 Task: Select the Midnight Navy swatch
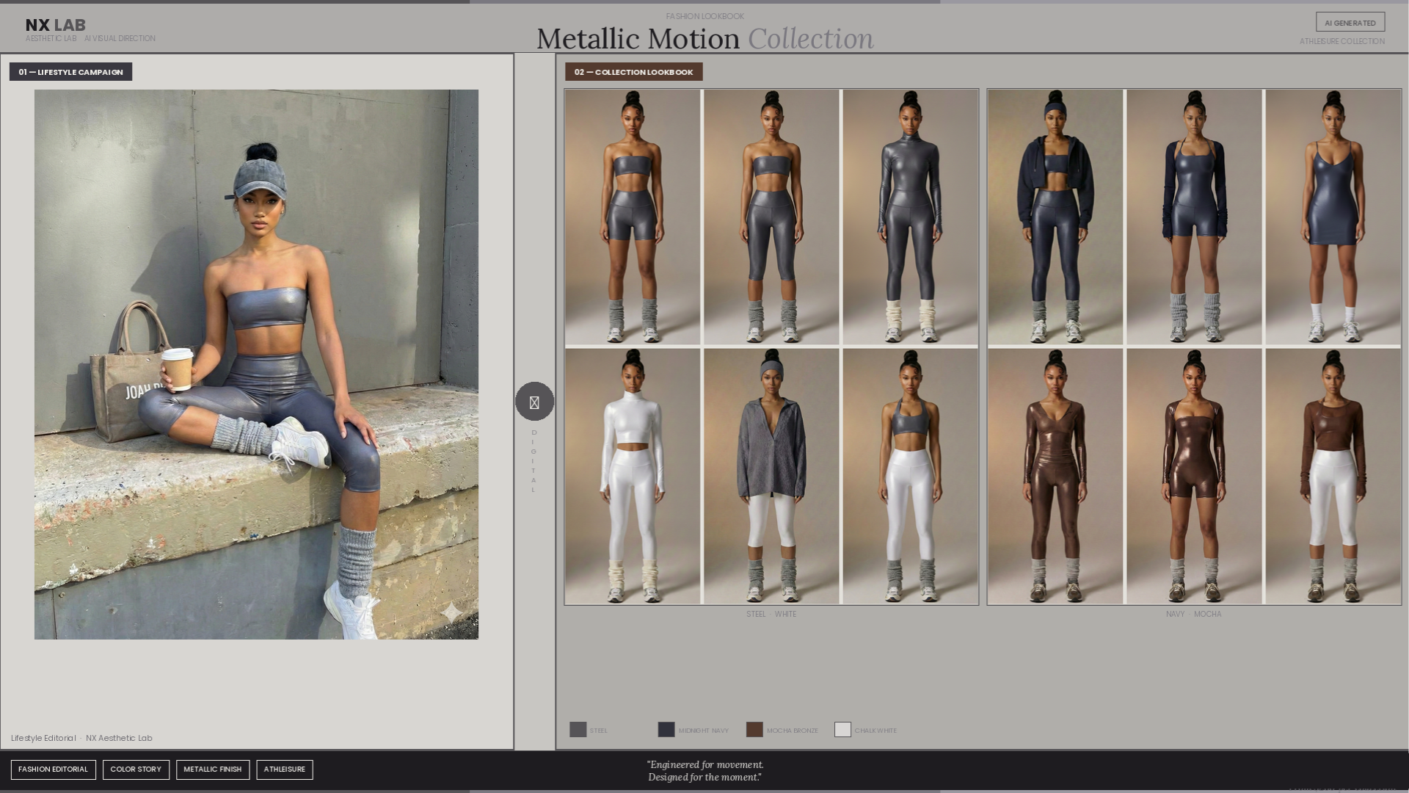pos(666,730)
